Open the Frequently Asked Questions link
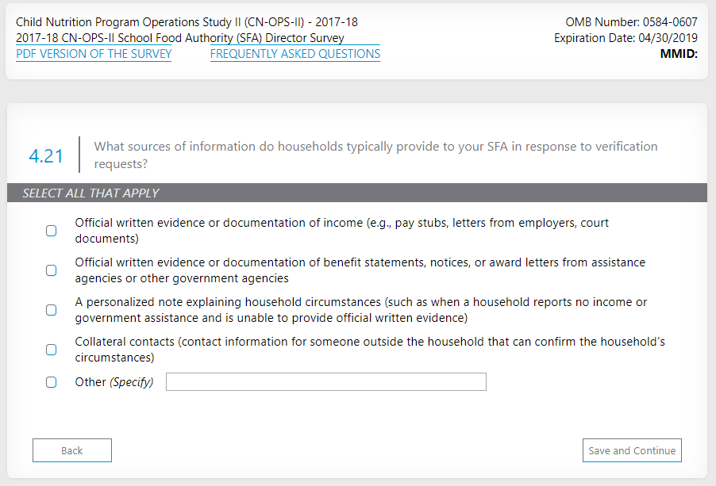 point(295,54)
